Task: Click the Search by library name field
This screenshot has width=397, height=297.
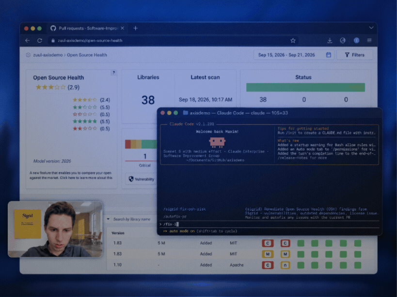Action: 132,219
